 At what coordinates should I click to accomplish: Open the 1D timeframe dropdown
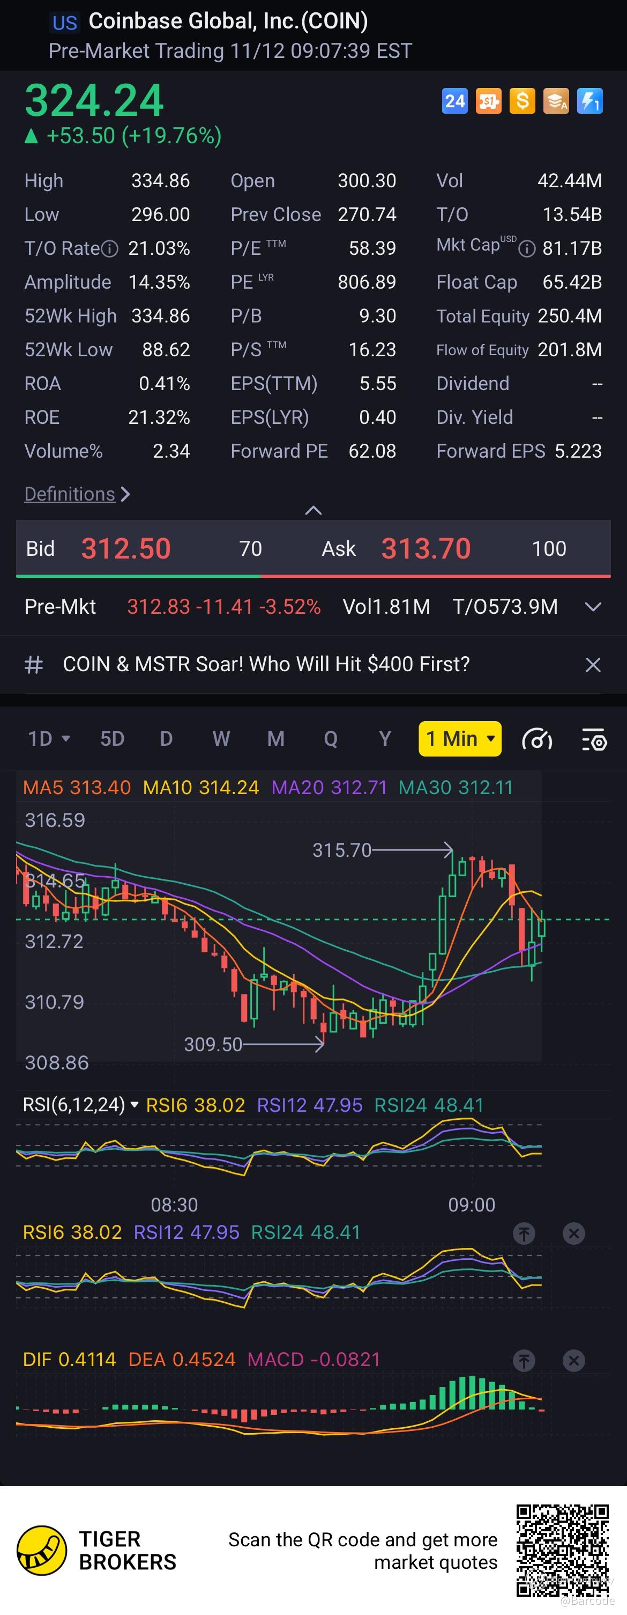[x=49, y=738]
